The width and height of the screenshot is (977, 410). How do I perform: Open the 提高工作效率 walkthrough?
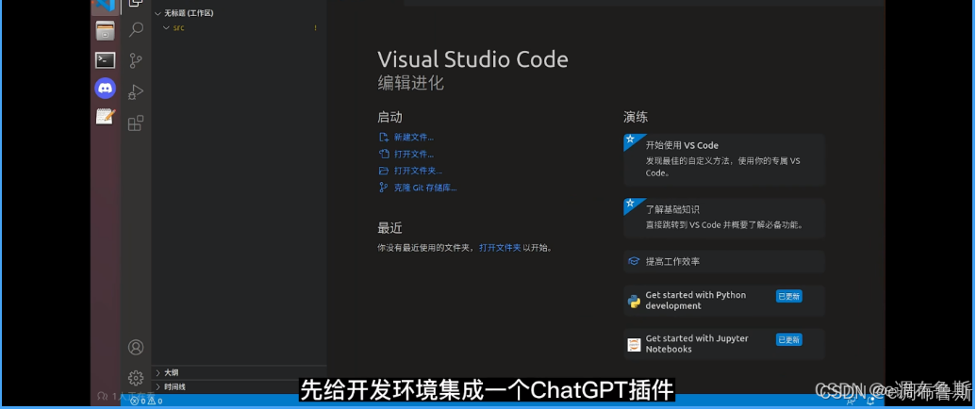coord(724,262)
